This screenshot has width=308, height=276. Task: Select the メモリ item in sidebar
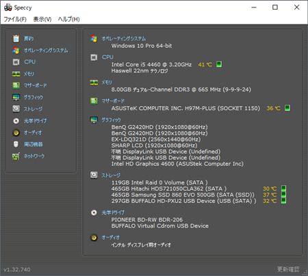tap(29, 74)
